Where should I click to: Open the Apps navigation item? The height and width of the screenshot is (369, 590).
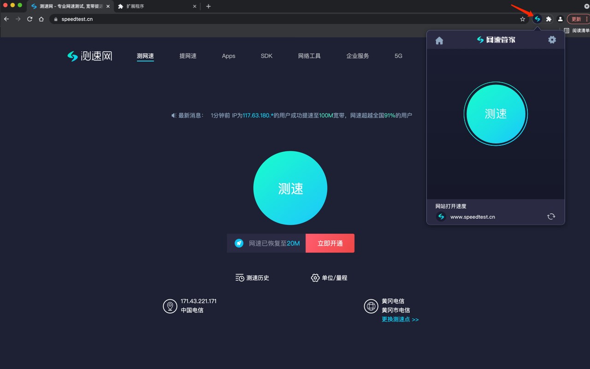229,56
